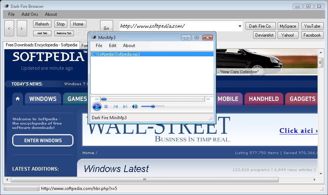
Task: Select Softpedia.mp3 in the MiniMp3 playlist
Action: tap(152, 54)
